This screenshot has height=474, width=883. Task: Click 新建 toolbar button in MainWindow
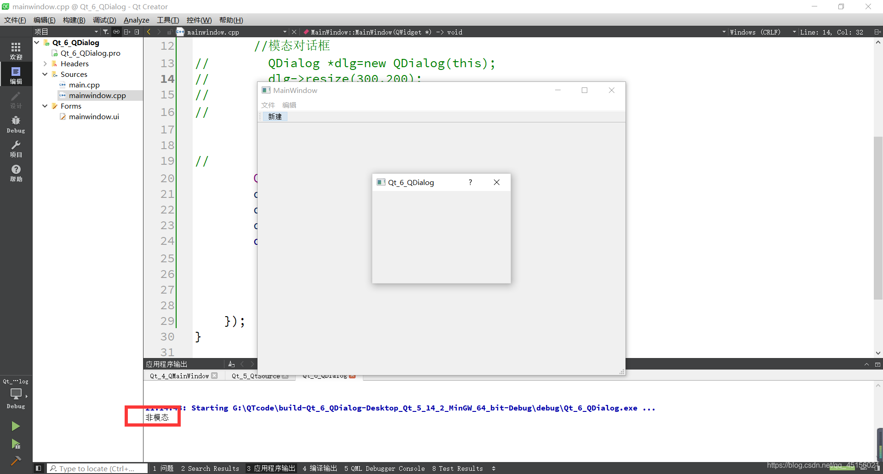pos(275,116)
